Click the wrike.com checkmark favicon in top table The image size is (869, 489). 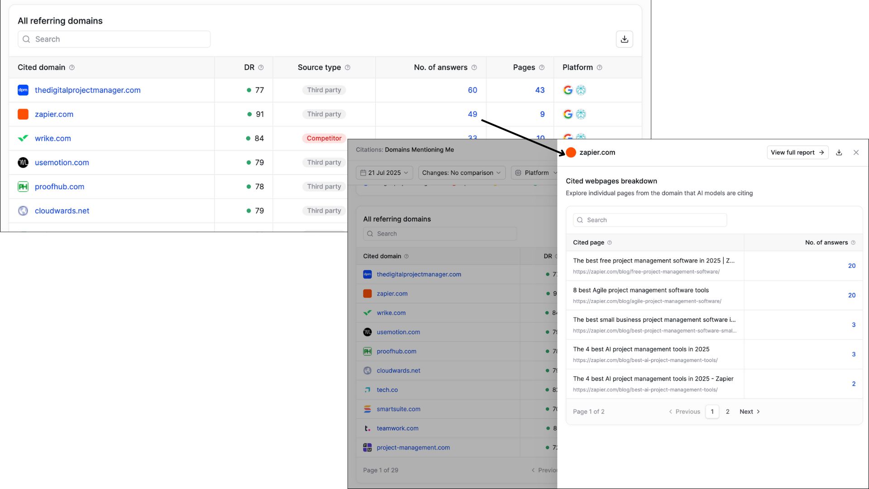[x=23, y=138]
